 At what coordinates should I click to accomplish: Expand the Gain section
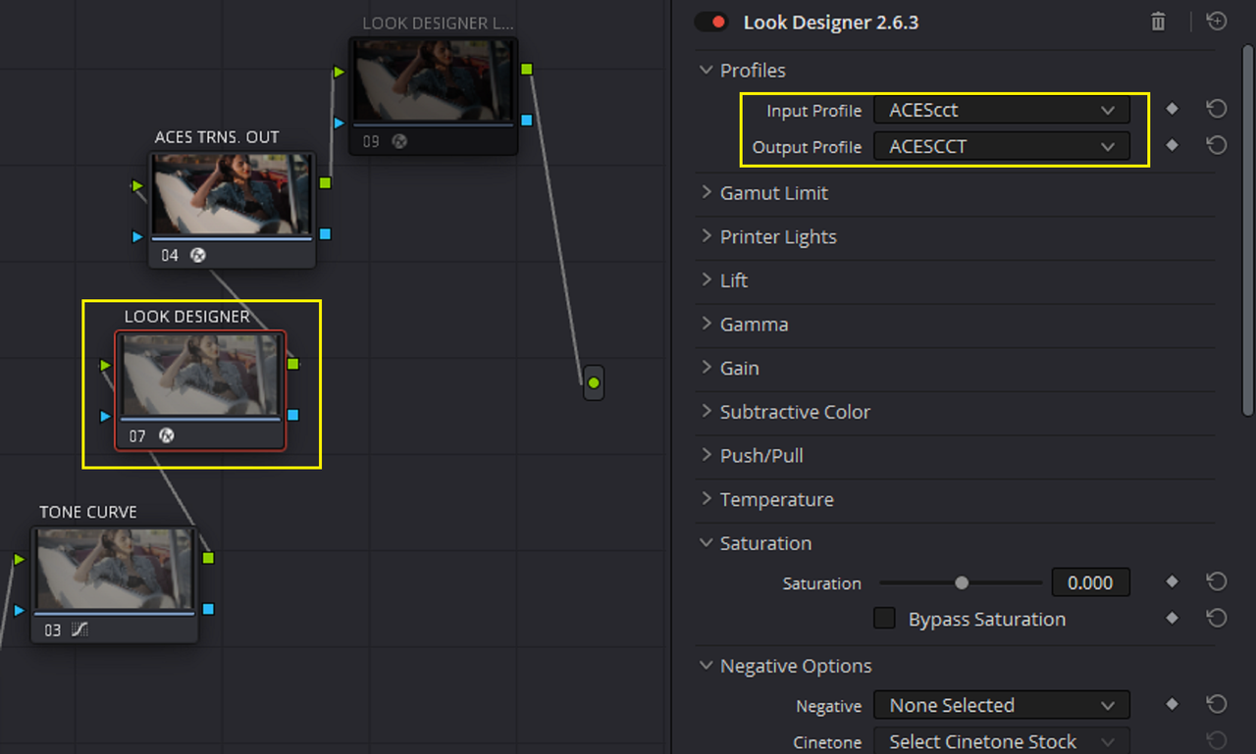(x=706, y=368)
